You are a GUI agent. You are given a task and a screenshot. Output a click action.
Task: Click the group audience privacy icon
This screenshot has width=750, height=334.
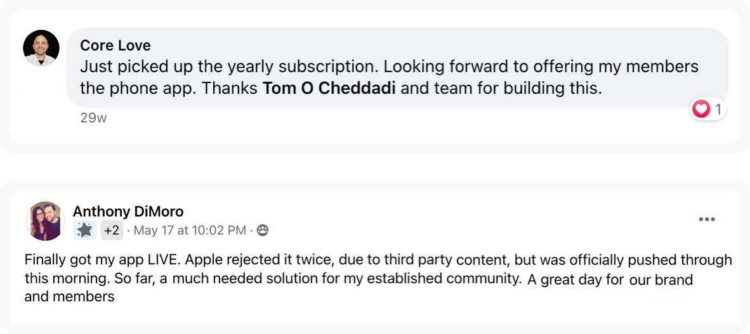[x=263, y=231]
